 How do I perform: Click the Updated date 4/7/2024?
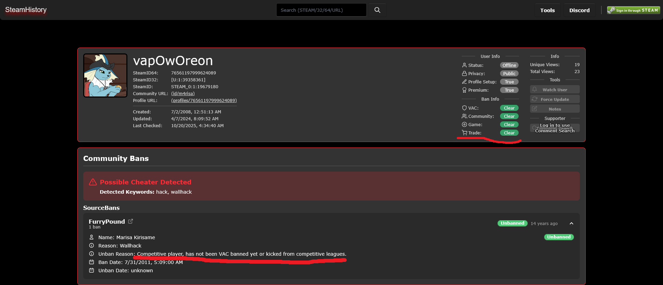[x=195, y=119]
